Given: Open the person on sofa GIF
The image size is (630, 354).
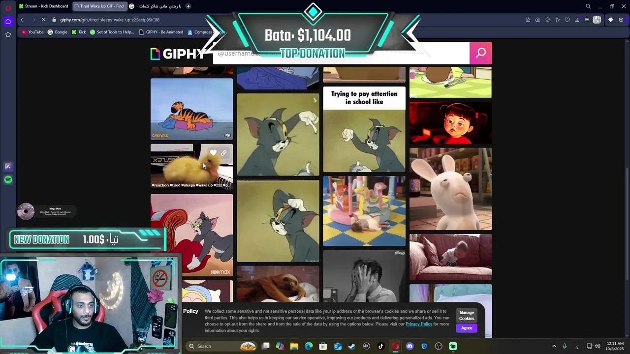Looking at the screenshot, I should click(x=450, y=257).
